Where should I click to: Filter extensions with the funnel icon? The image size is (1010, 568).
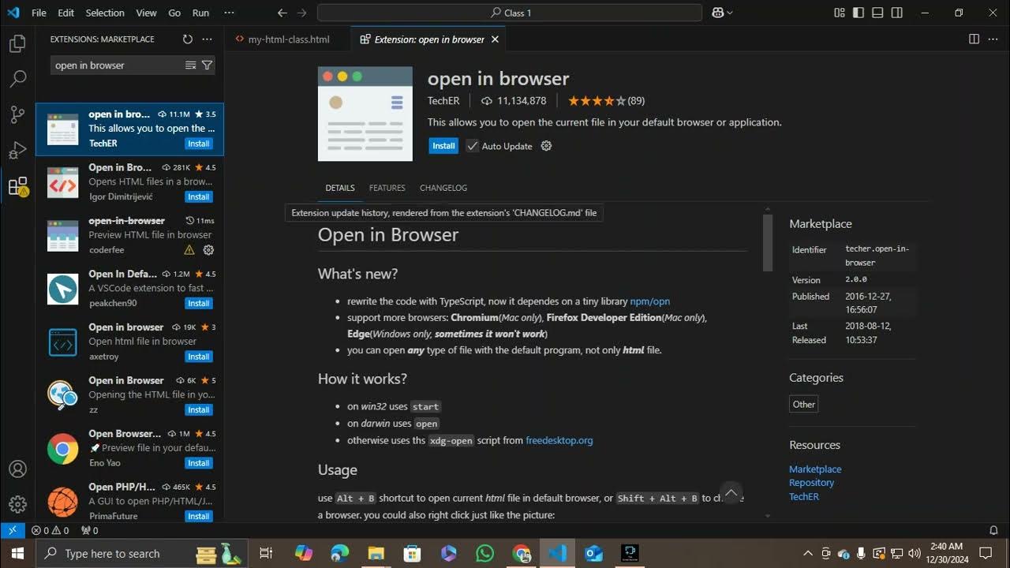[x=207, y=65]
